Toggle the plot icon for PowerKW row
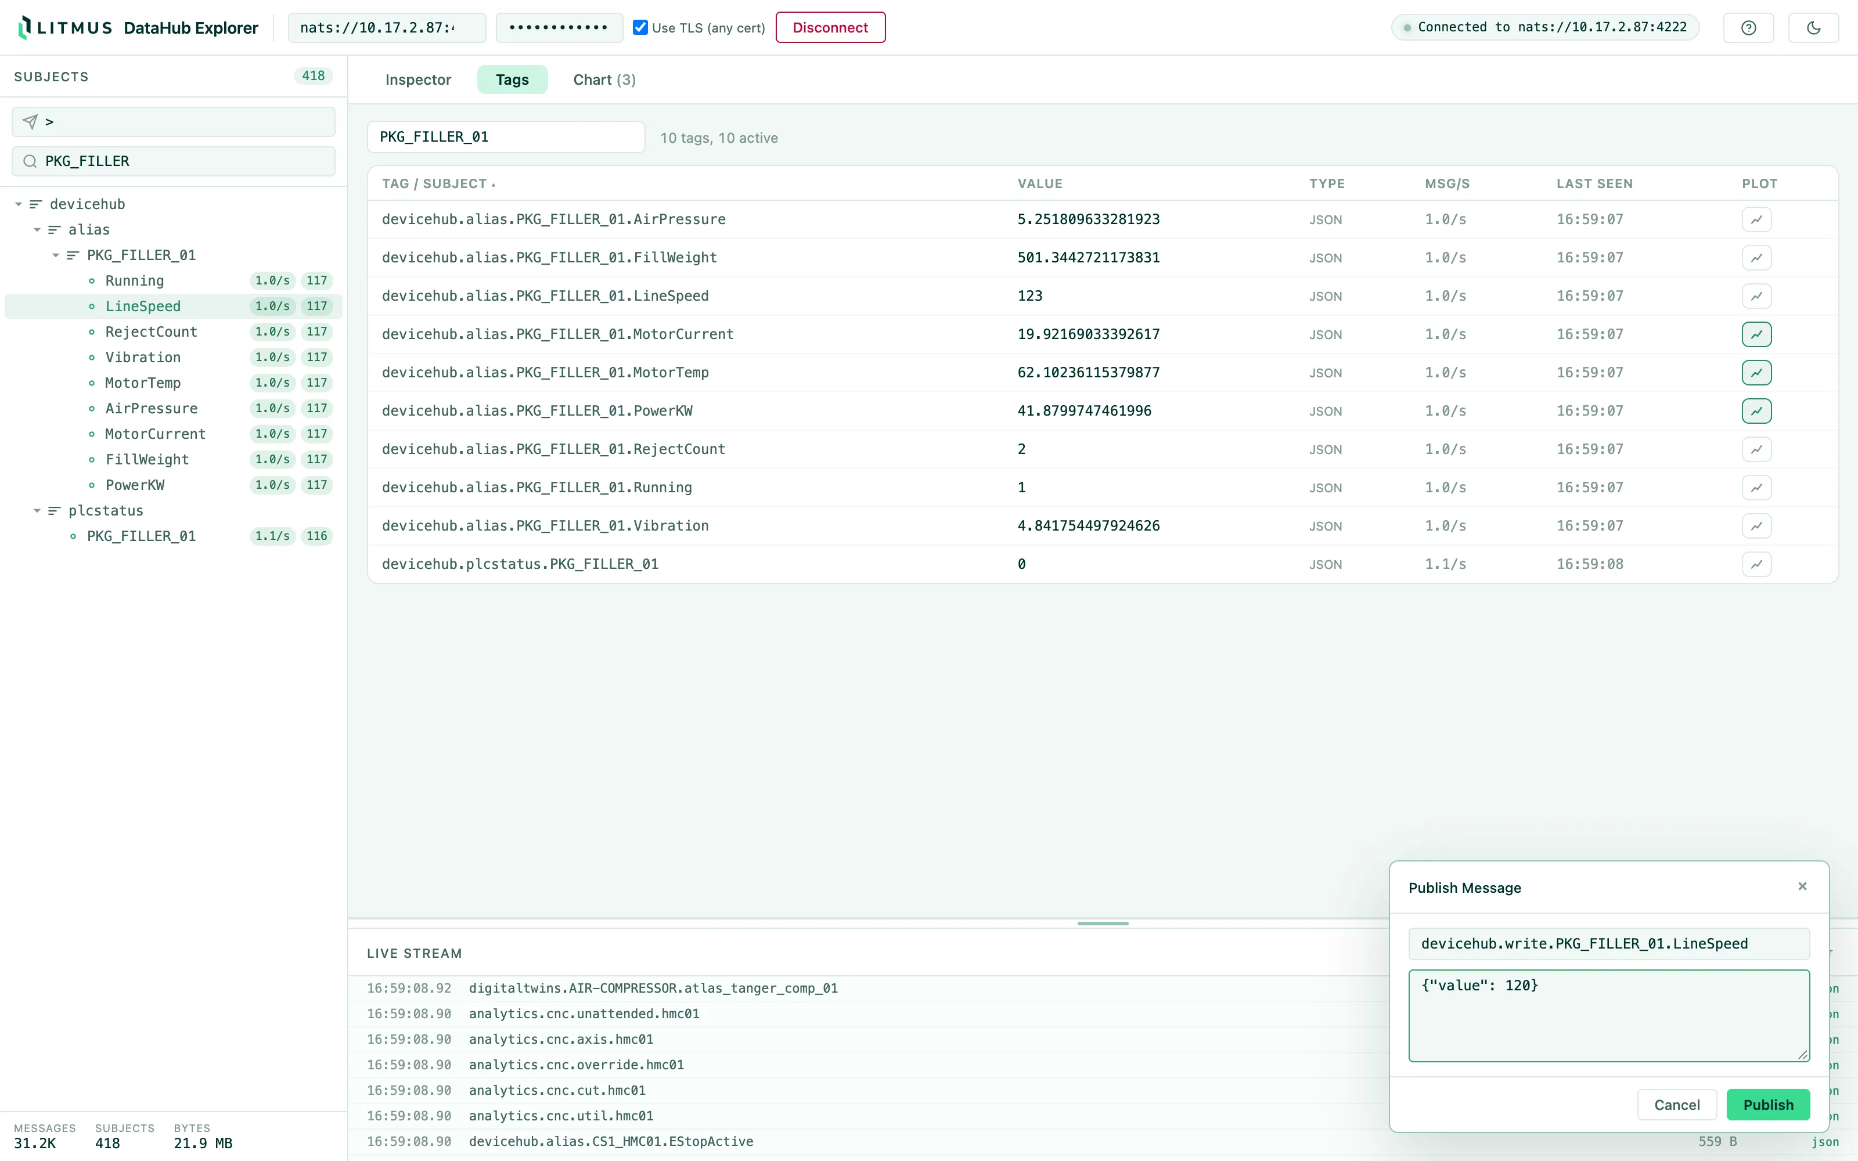Viewport: 1858px width, 1161px height. 1756,411
